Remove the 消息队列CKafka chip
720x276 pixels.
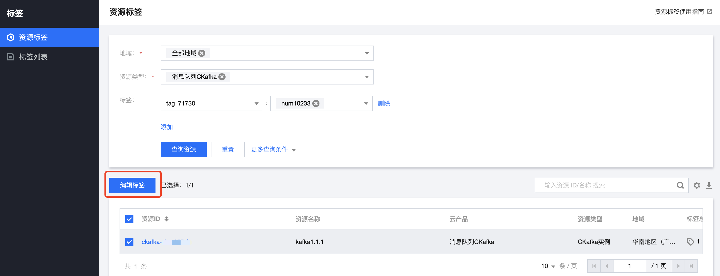click(x=222, y=77)
